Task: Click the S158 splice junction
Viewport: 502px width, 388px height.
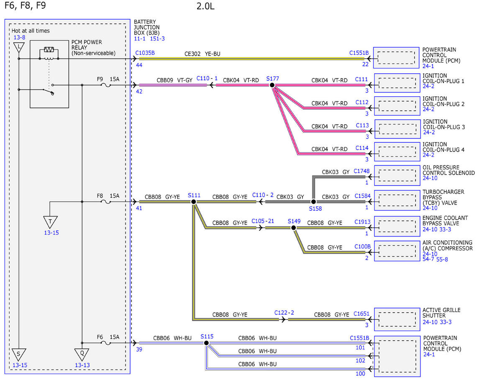Action: pyautogui.click(x=313, y=202)
